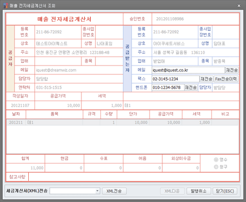Screen dimensions: 246x202
Task: Close the 매출 전자세금계산서 조회 window
Action: point(239,6)
